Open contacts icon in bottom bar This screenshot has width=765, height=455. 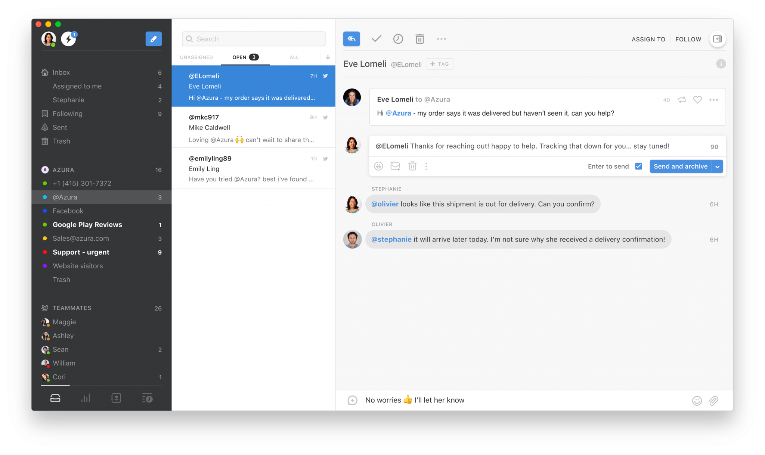pyautogui.click(x=116, y=398)
